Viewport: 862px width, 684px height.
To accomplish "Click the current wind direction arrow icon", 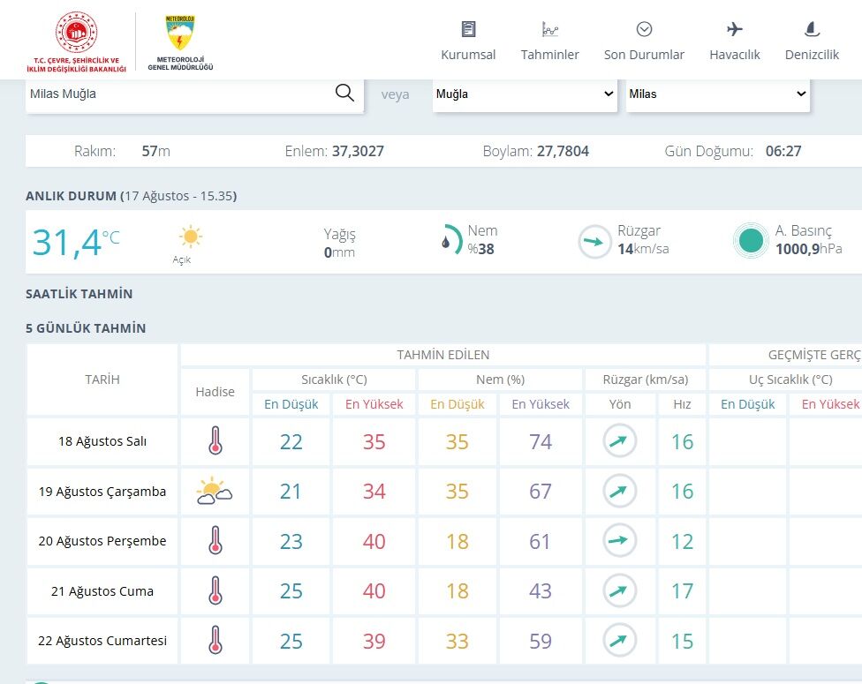I will point(594,241).
